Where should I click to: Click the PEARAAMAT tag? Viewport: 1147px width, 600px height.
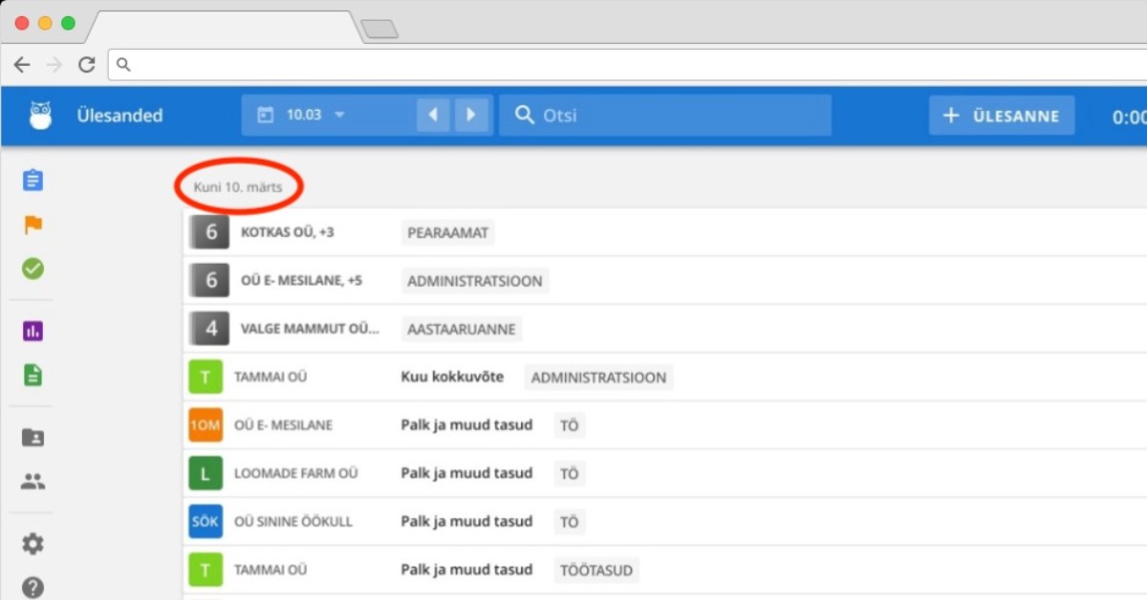point(447,232)
